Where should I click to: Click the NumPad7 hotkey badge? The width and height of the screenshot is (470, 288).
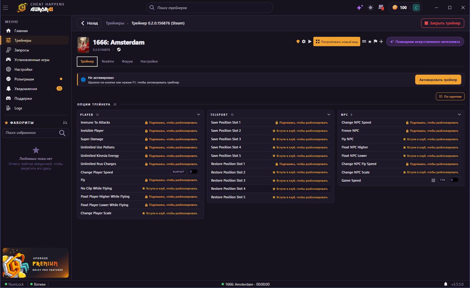pyautogui.click(x=178, y=172)
